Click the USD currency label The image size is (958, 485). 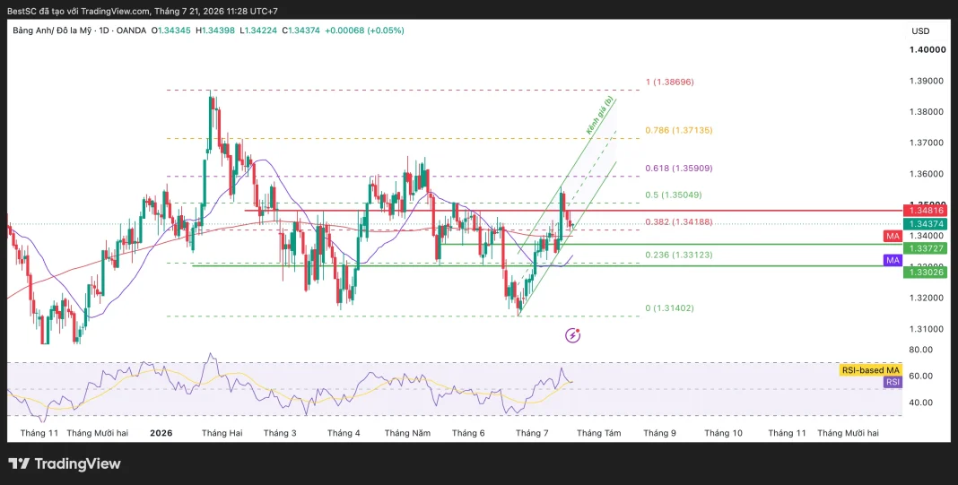click(920, 31)
